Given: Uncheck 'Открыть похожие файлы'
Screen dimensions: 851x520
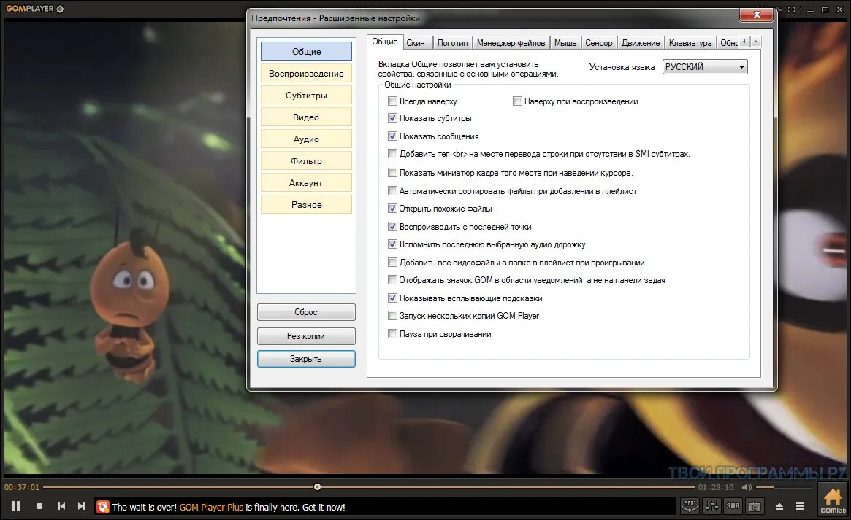Looking at the screenshot, I should coord(392,208).
